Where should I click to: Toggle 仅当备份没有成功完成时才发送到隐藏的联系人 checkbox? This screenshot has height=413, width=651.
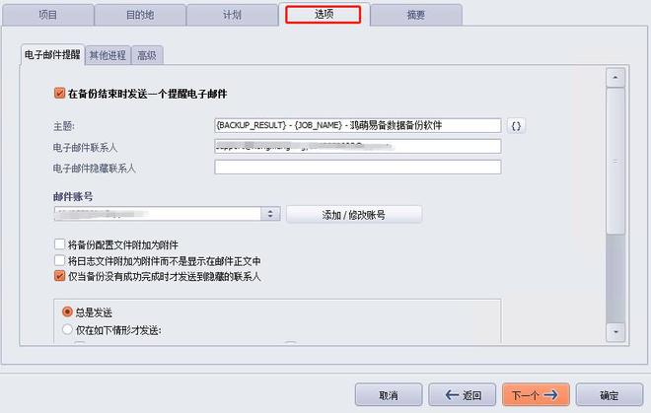(60, 276)
